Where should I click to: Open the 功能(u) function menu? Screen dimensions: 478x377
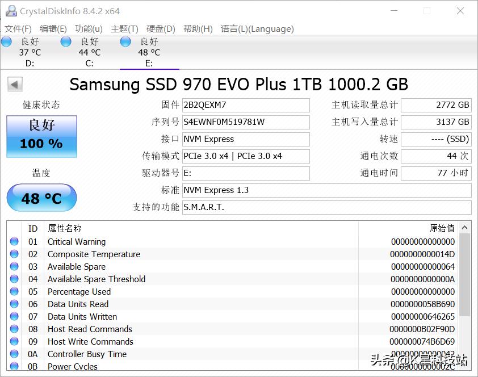88,28
